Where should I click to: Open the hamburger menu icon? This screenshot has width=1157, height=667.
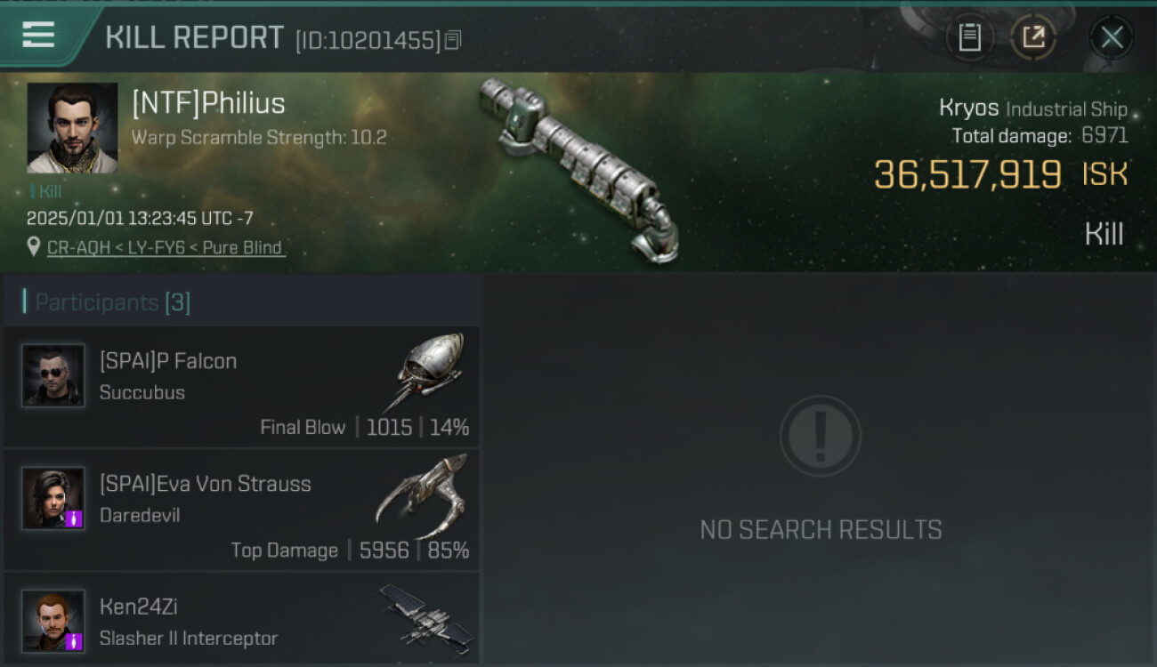coord(38,36)
